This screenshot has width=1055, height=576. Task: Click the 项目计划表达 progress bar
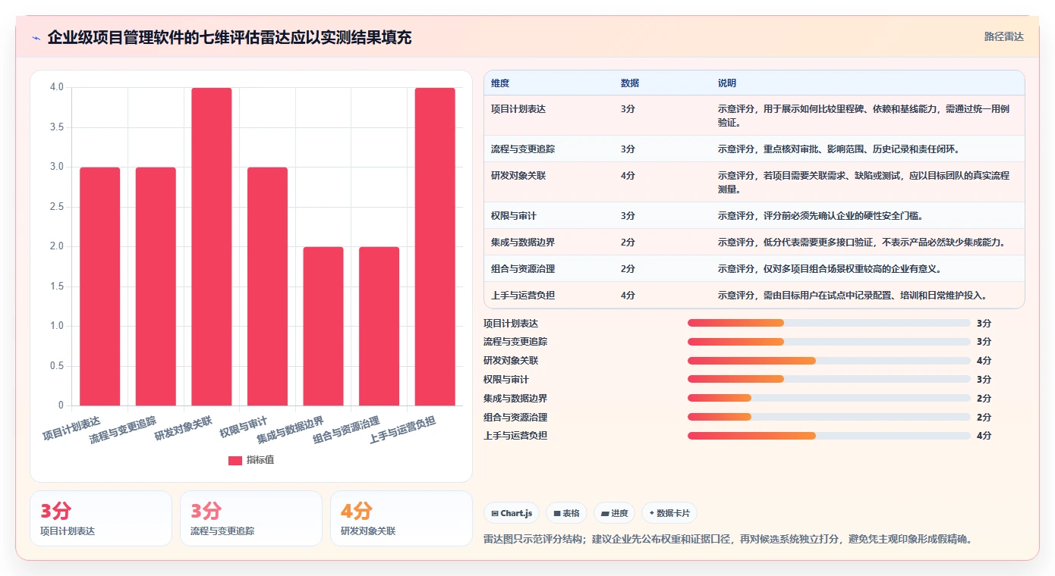[x=829, y=323]
